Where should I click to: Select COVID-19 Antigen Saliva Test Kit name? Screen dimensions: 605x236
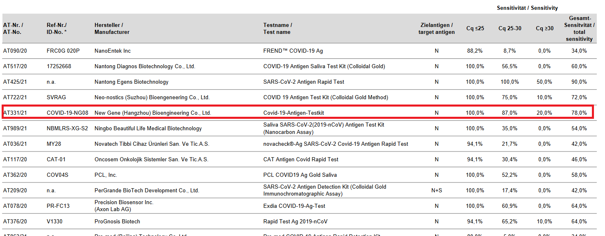[324, 67]
